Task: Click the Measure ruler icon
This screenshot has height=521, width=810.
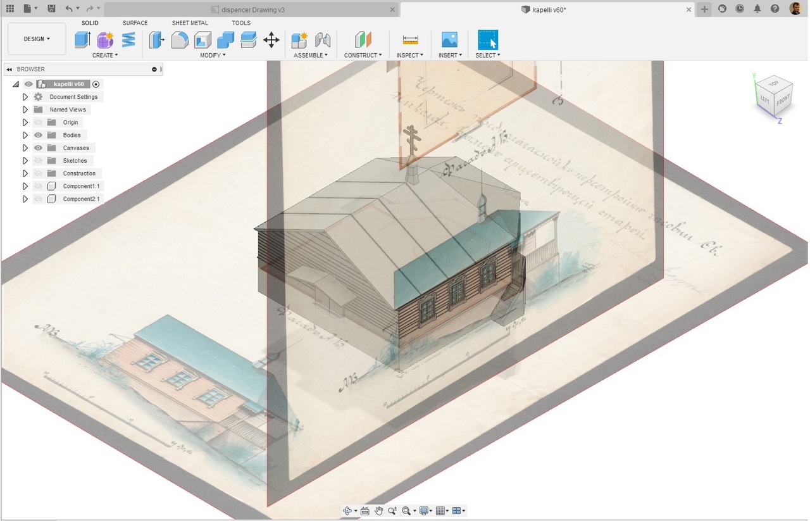Action: tap(411, 40)
